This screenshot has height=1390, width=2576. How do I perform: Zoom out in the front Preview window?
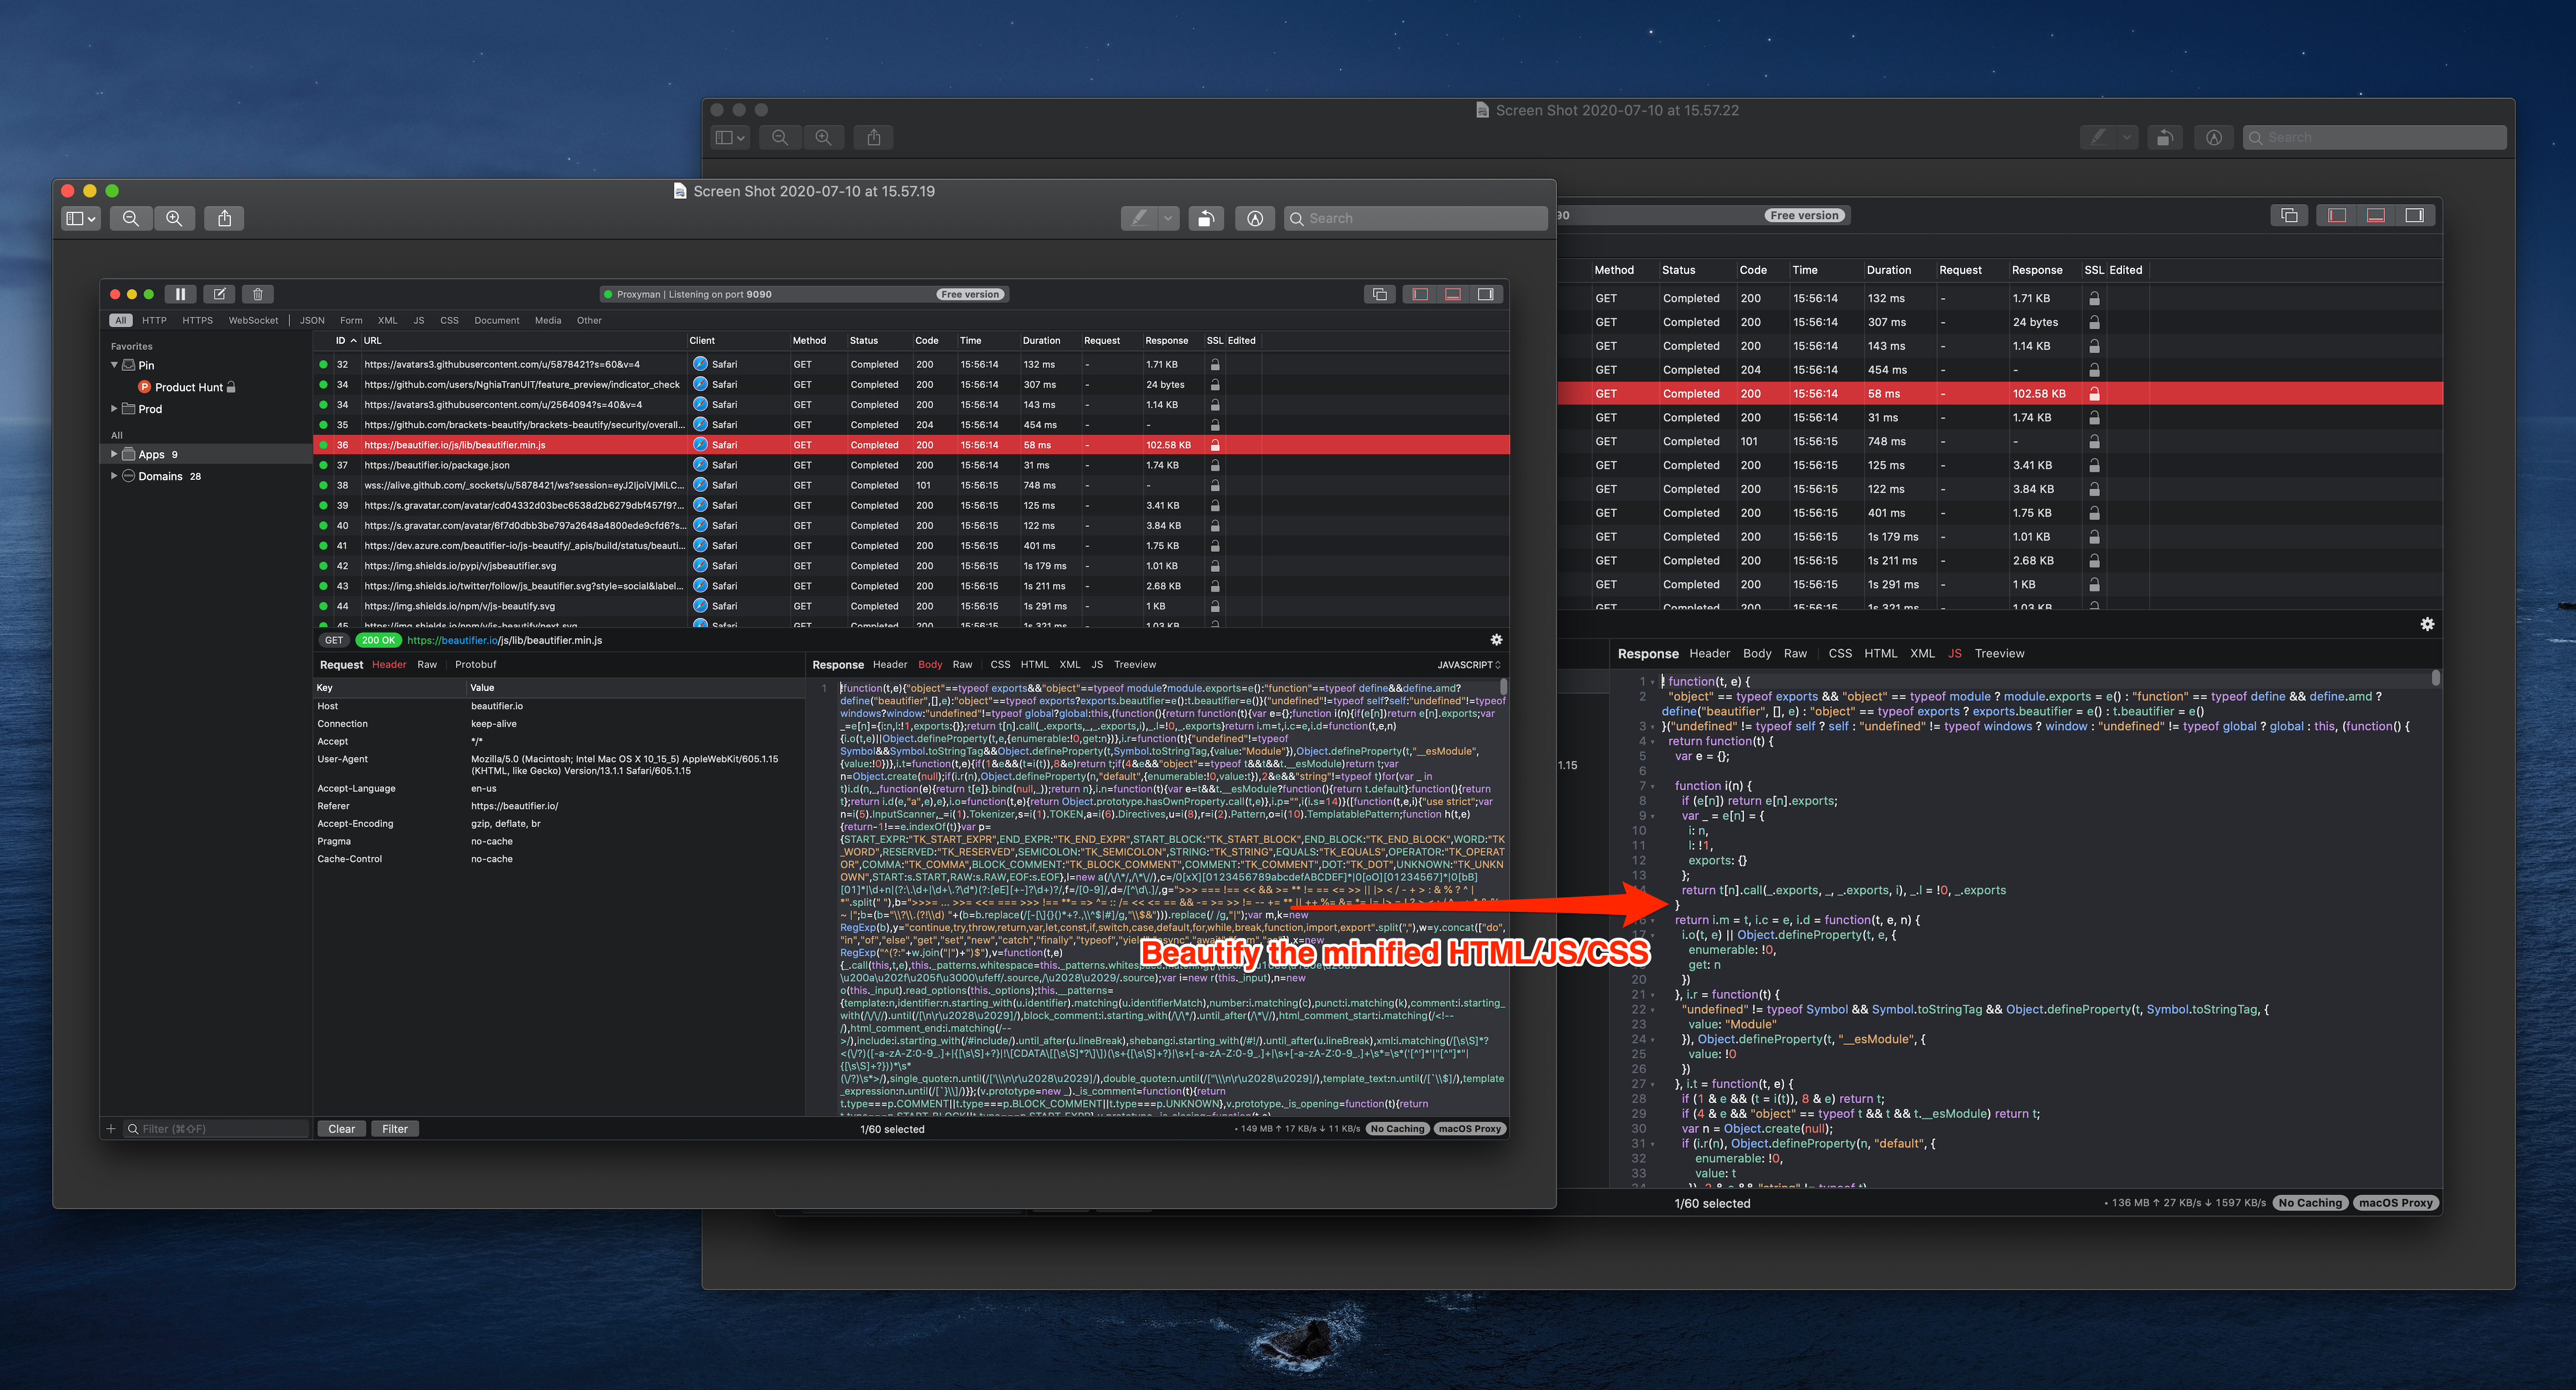131,218
